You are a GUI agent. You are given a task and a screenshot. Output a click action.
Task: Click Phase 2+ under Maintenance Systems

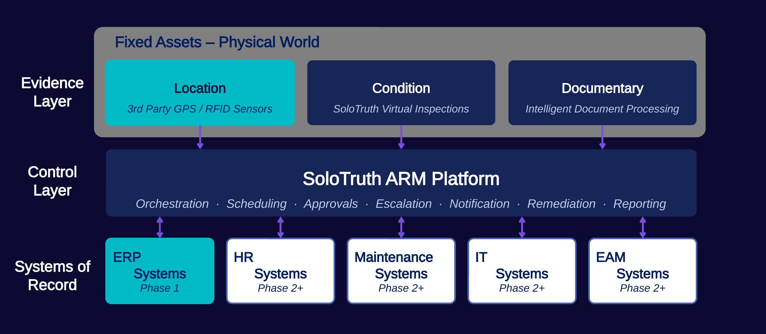pos(401,288)
